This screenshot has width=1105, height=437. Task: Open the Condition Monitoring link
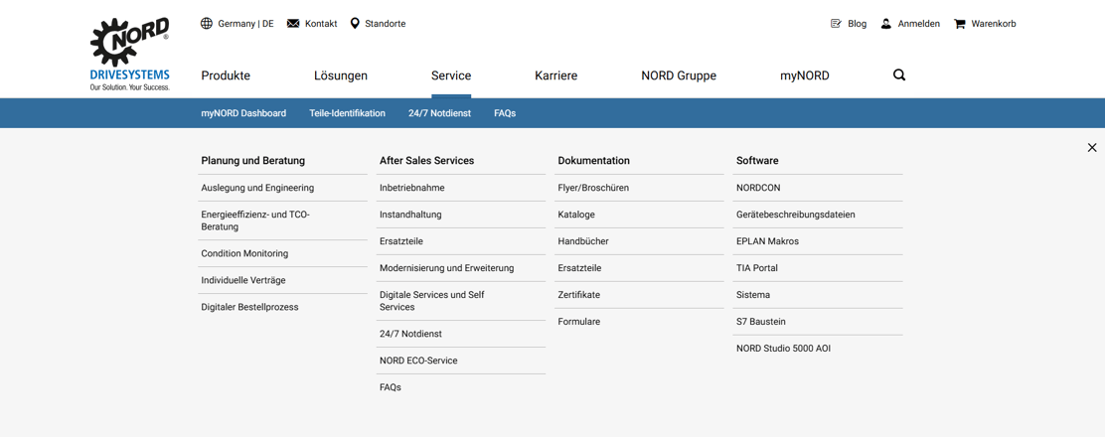pyautogui.click(x=244, y=253)
